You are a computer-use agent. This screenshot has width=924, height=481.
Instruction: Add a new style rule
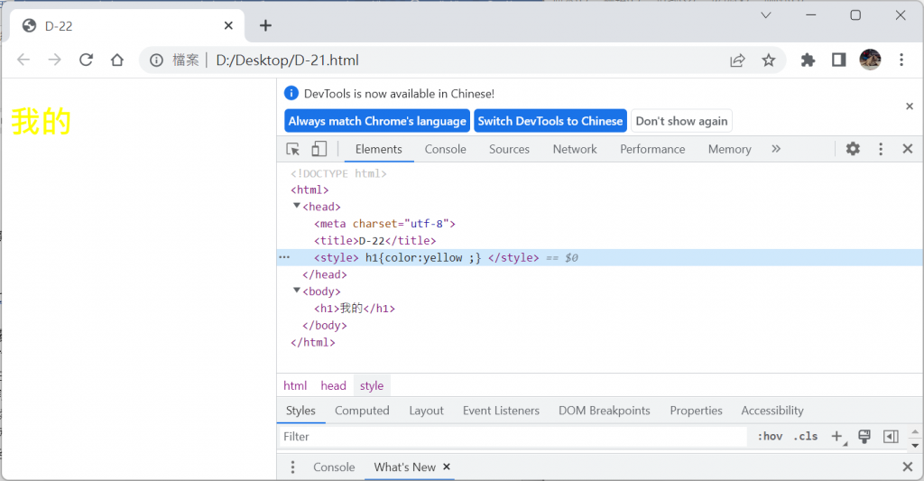click(x=837, y=436)
